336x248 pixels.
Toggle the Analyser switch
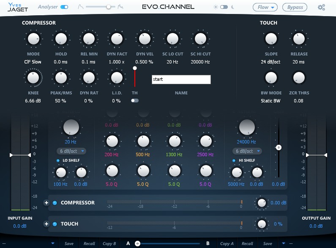point(64,7)
